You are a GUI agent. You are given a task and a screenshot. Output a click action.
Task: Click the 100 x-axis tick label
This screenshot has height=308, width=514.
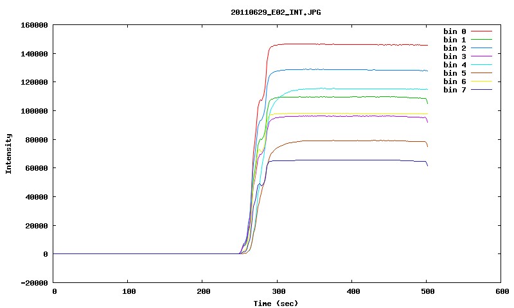[x=129, y=291]
